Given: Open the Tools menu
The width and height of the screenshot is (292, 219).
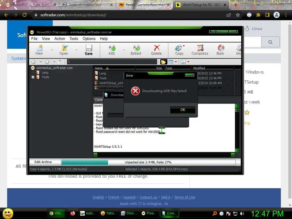Looking at the screenshot, I should pos(74,38).
